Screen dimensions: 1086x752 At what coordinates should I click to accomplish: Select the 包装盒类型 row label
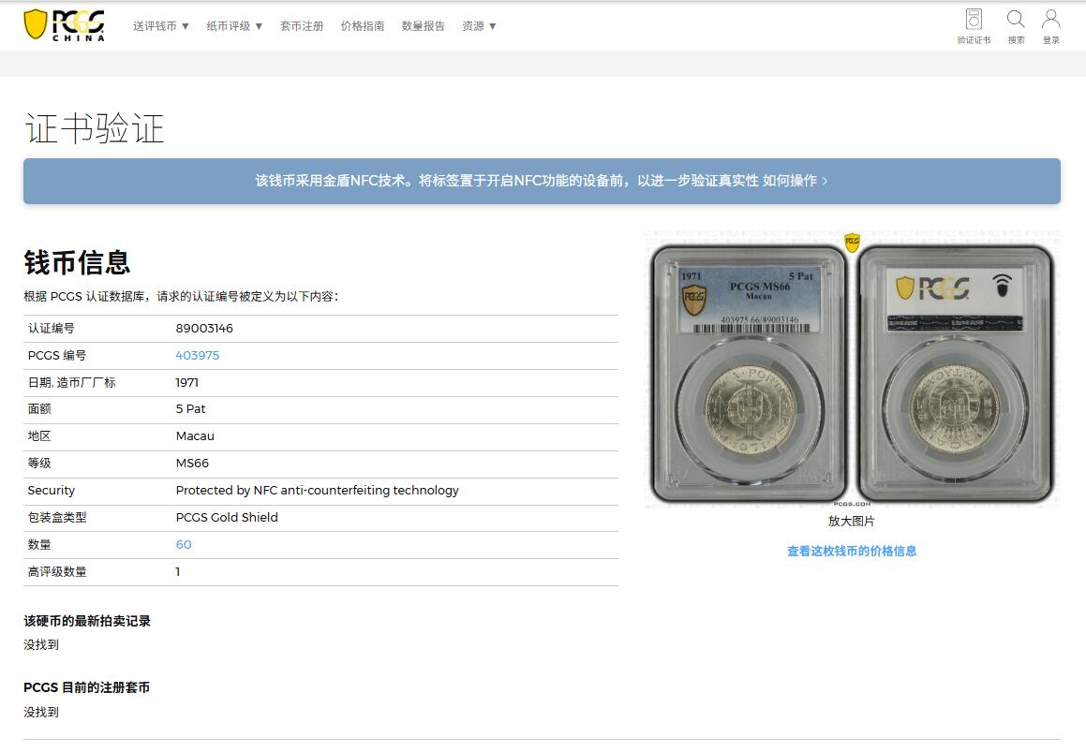[x=57, y=517]
